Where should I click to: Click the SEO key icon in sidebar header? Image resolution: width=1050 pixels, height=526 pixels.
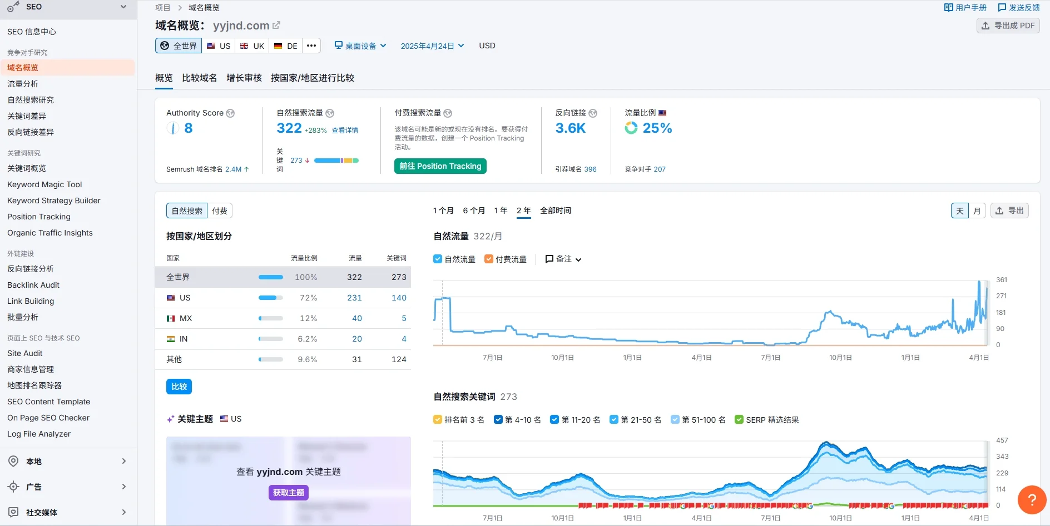coord(13,7)
